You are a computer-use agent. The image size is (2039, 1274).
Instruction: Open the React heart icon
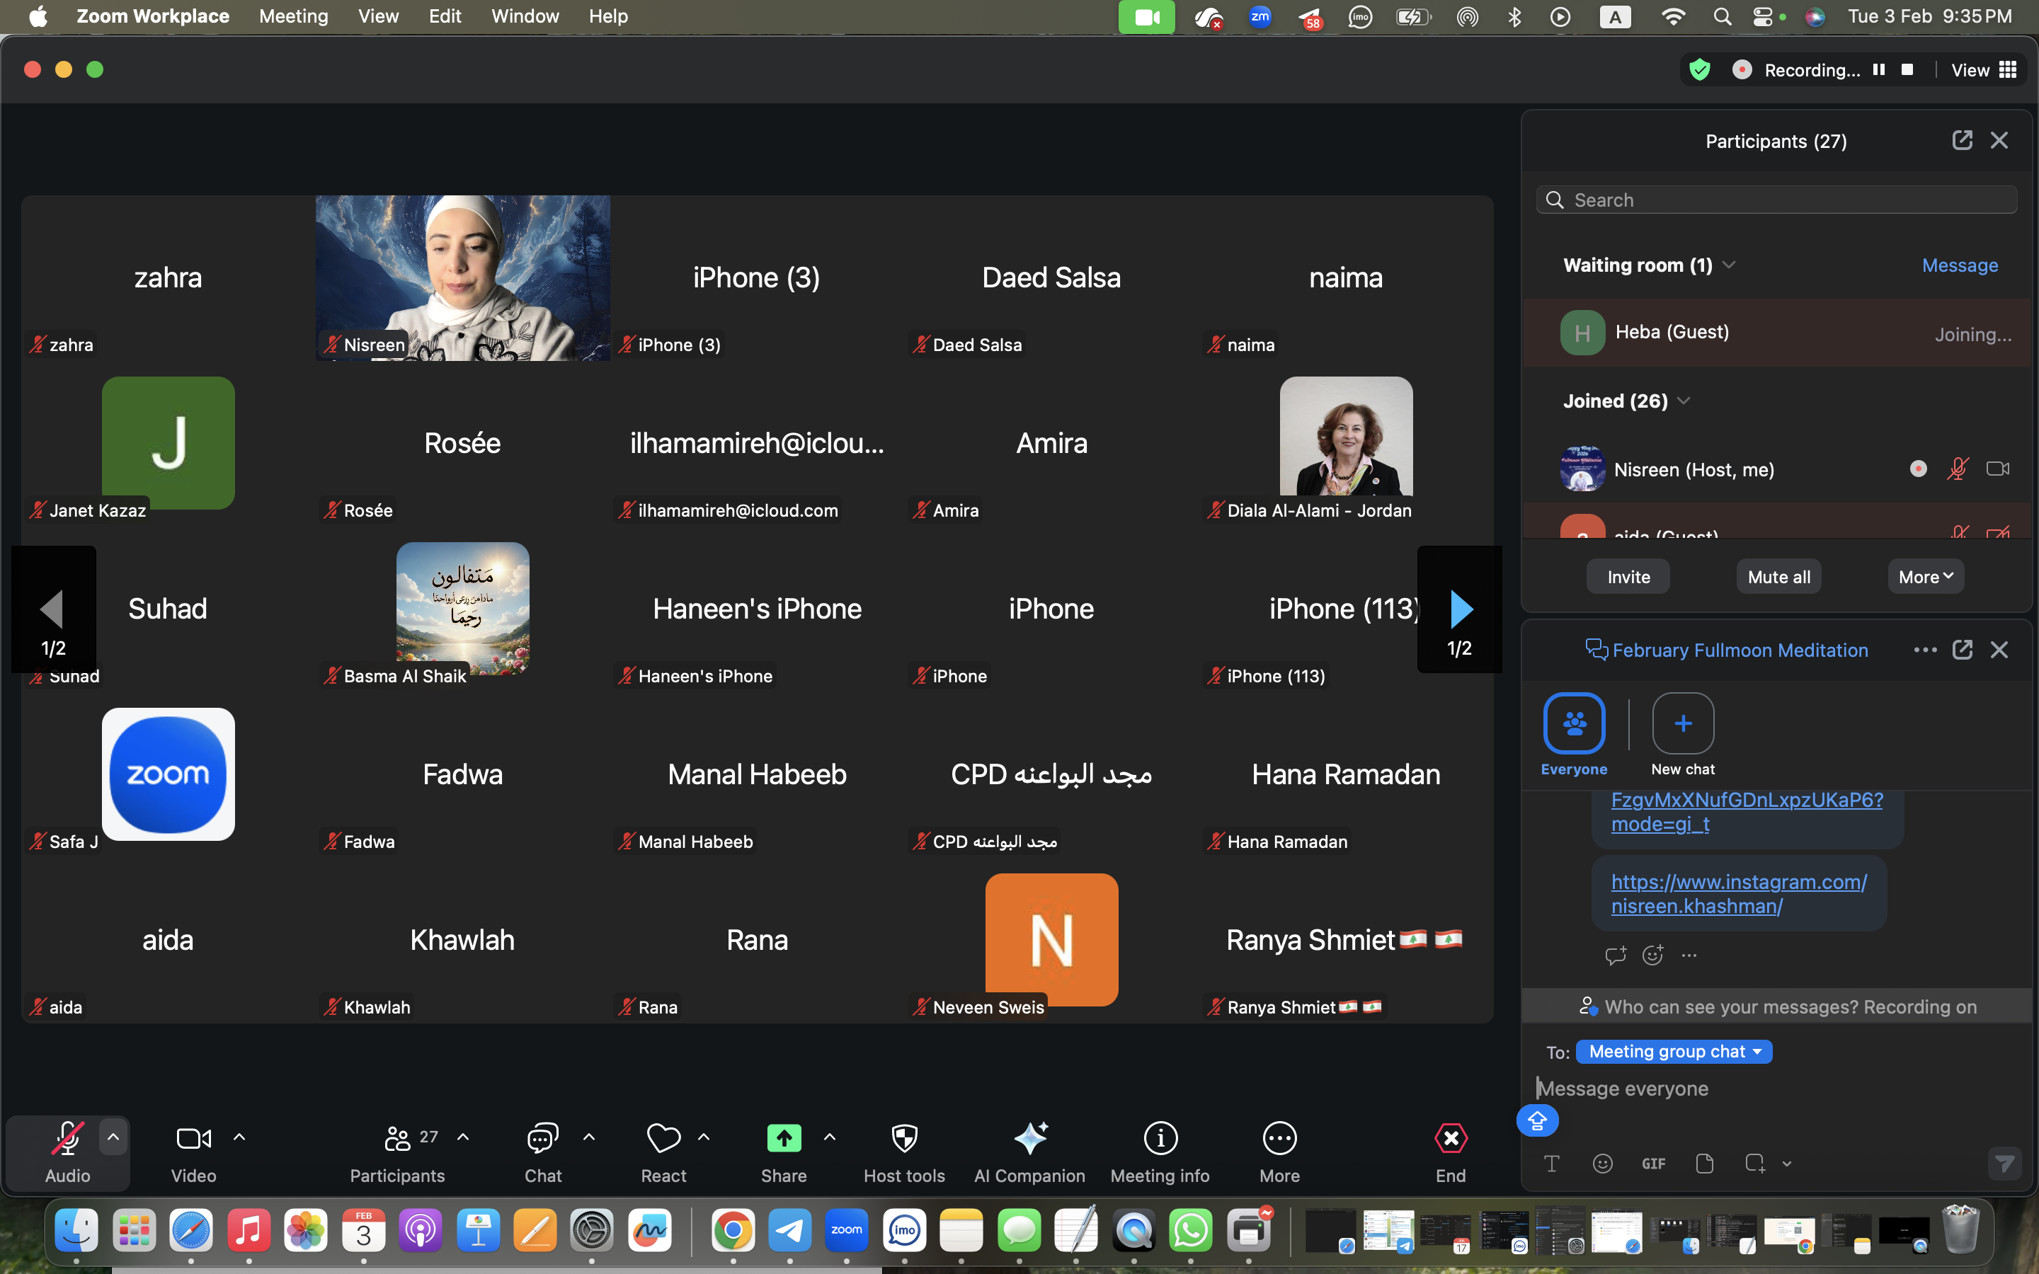663,1138
